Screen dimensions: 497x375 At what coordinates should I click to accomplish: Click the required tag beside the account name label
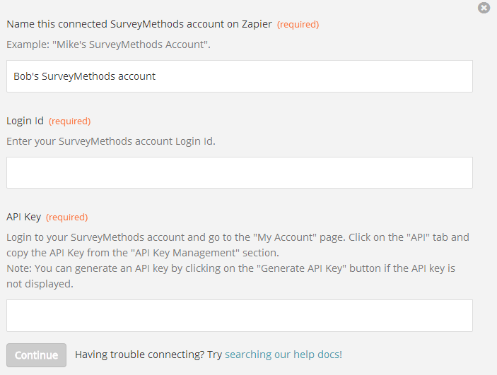(x=298, y=25)
